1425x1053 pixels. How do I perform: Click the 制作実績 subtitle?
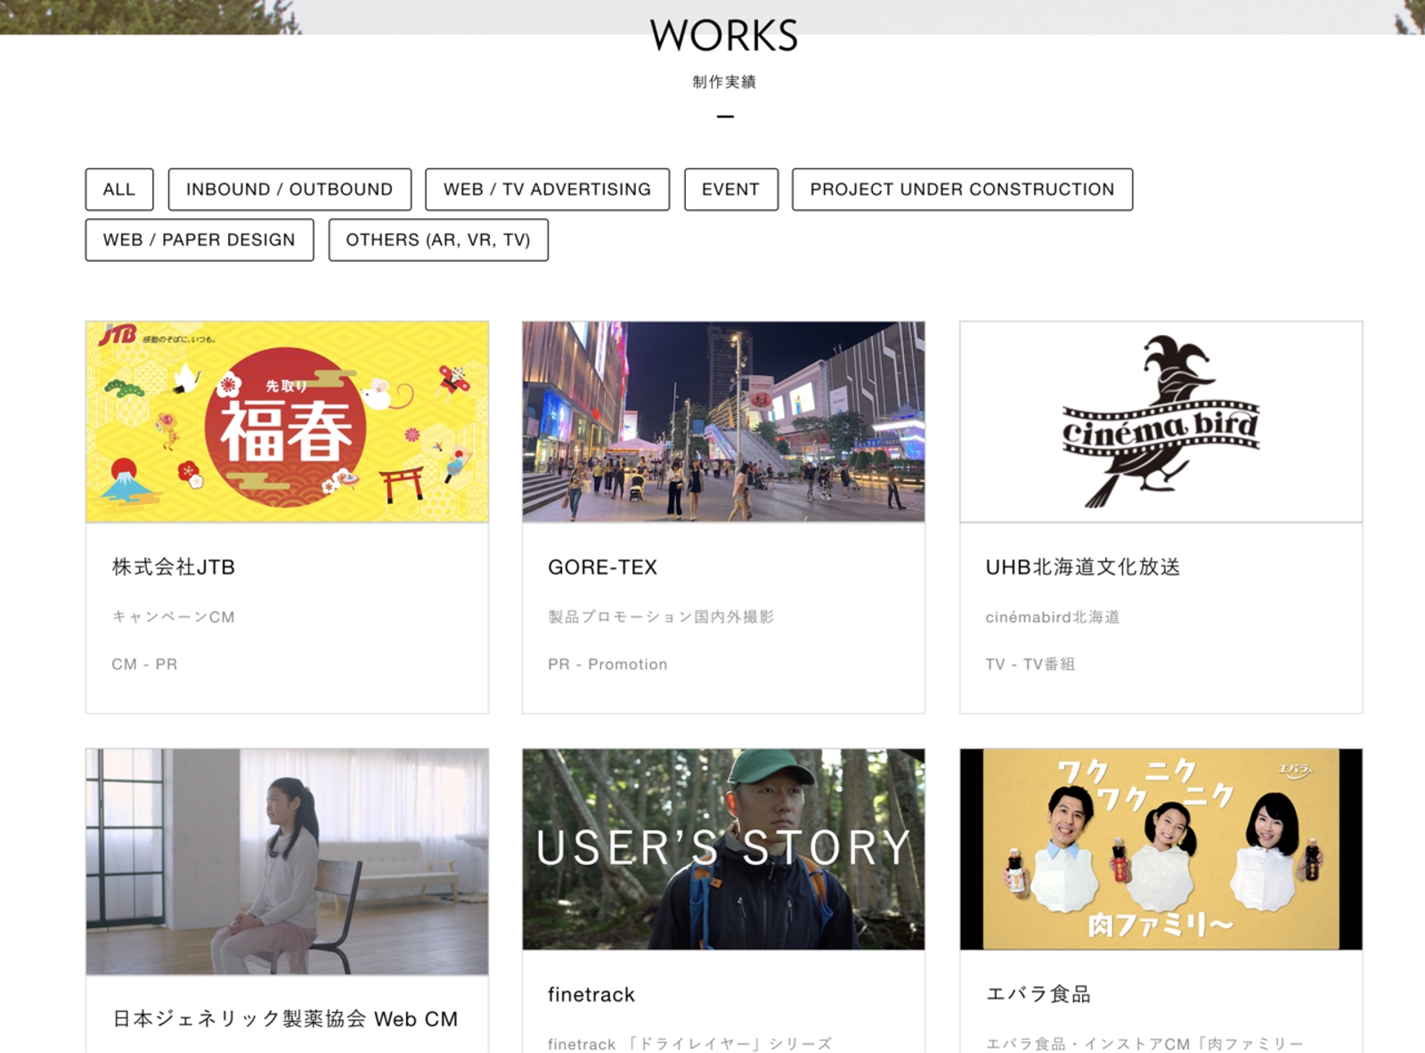click(x=724, y=82)
